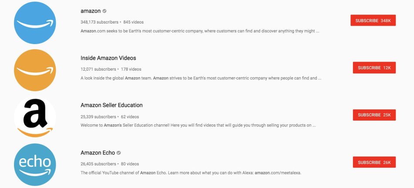Open the Amazon Echo channel avatar

[35, 164]
